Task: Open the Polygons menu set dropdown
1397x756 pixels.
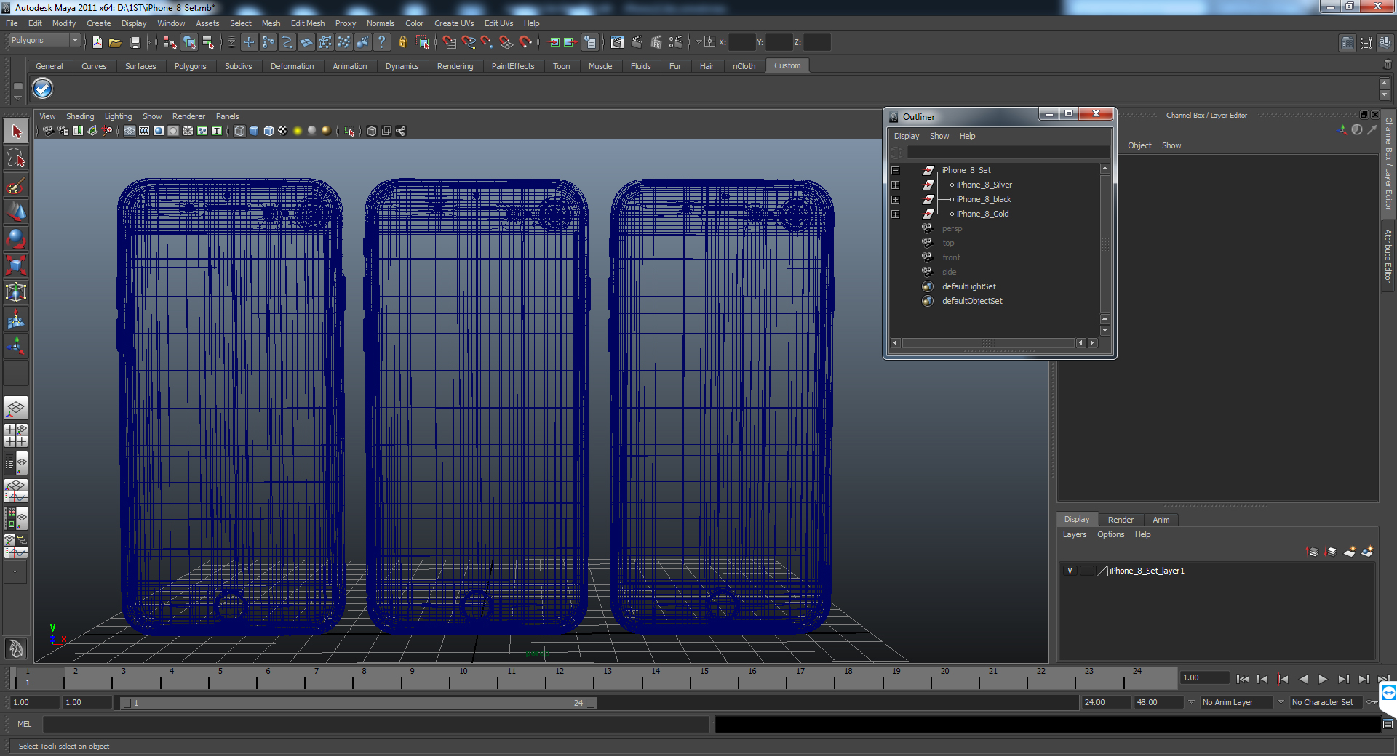Action: click(75, 40)
